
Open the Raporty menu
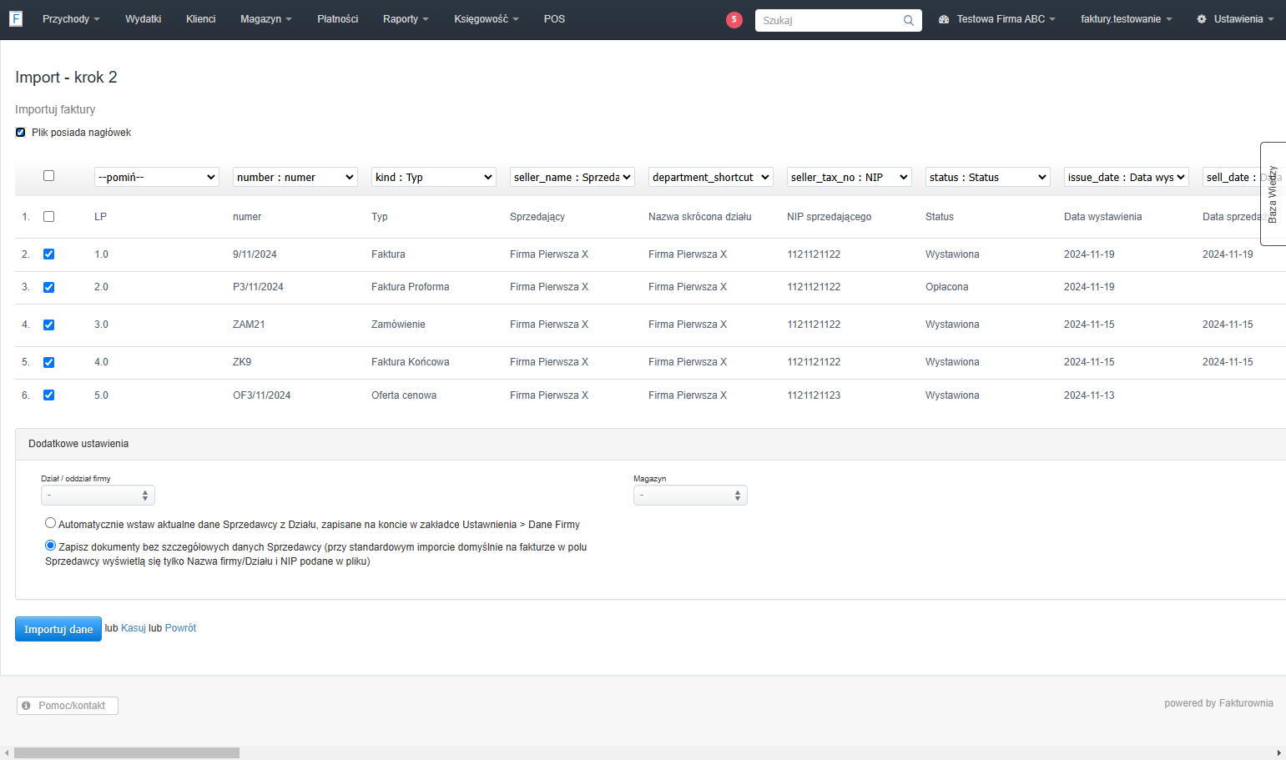click(406, 19)
